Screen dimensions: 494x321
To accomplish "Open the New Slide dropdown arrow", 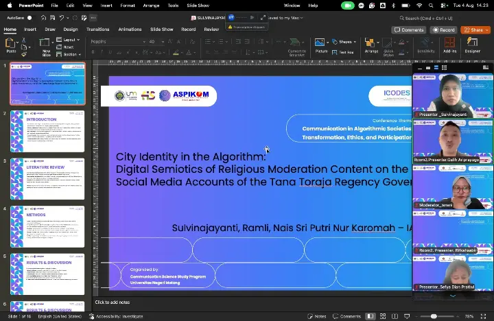I will 51,43.
